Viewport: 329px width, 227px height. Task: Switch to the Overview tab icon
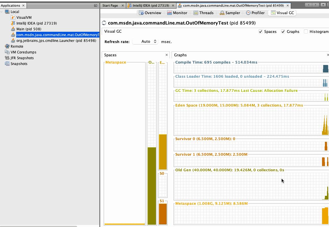coord(141,13)
